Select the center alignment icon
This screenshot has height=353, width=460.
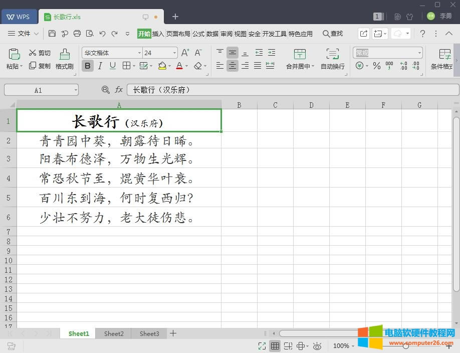coord(232,66)
